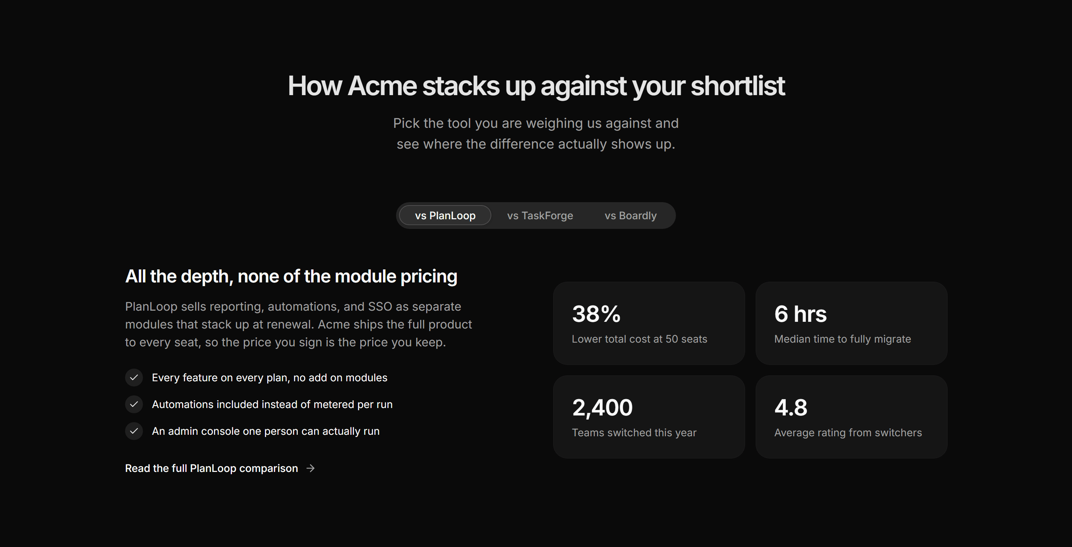
Task: Select the 38% lower total cost card
Action: [x=649, y=323]
